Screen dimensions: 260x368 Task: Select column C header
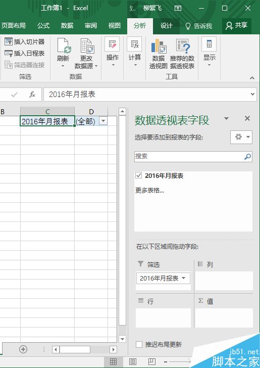tap(47, 112)
